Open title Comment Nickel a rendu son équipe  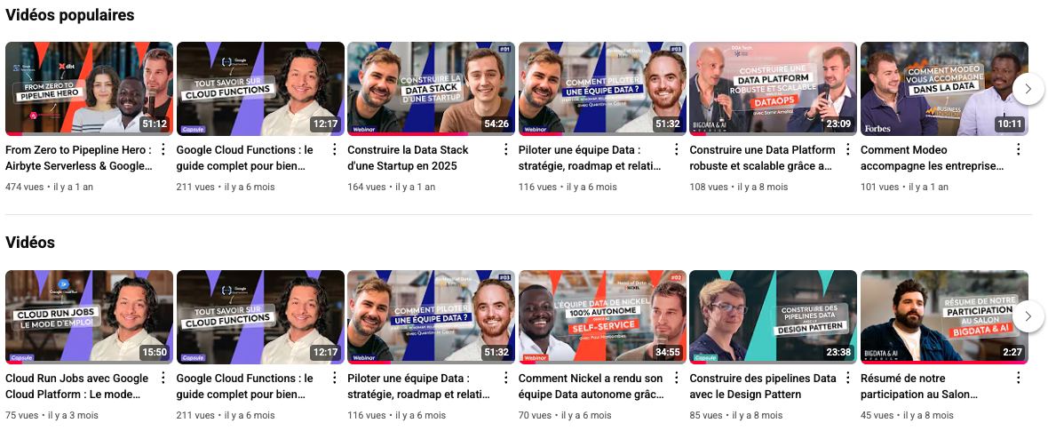[591, 387]
